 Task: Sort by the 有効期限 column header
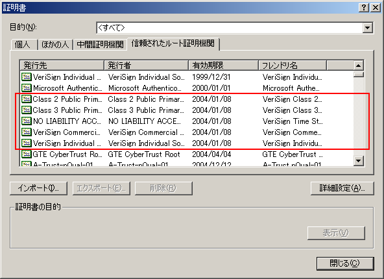pyautogui.click(x=223, y=66)
